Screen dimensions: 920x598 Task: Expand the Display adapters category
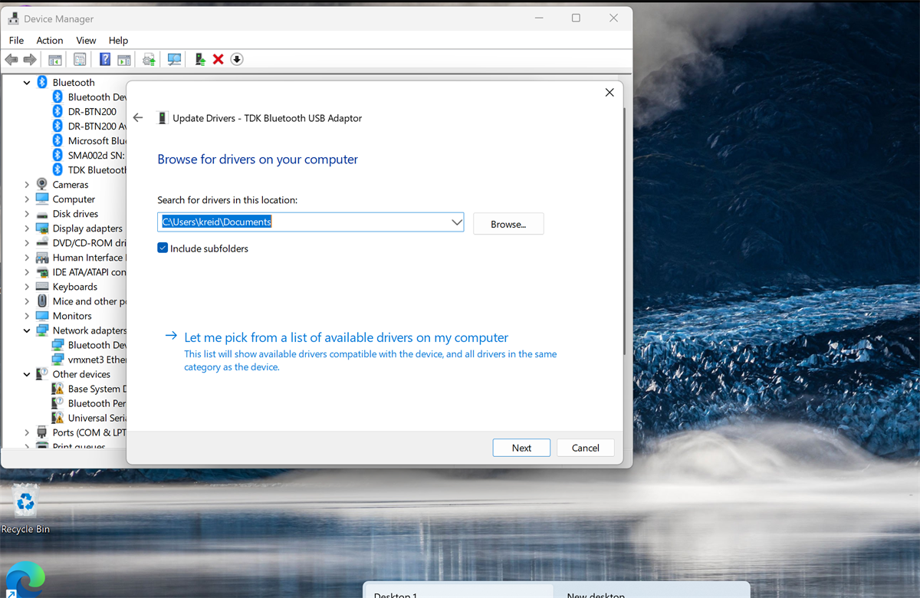27,228
